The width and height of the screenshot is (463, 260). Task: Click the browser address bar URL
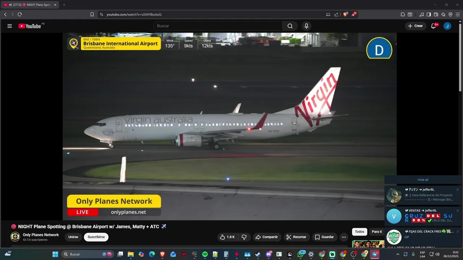pyautogui.click(x=134, y=14)
